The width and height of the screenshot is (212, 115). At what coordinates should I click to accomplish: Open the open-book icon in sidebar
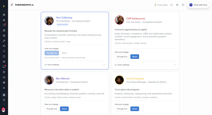pos(4,46)
